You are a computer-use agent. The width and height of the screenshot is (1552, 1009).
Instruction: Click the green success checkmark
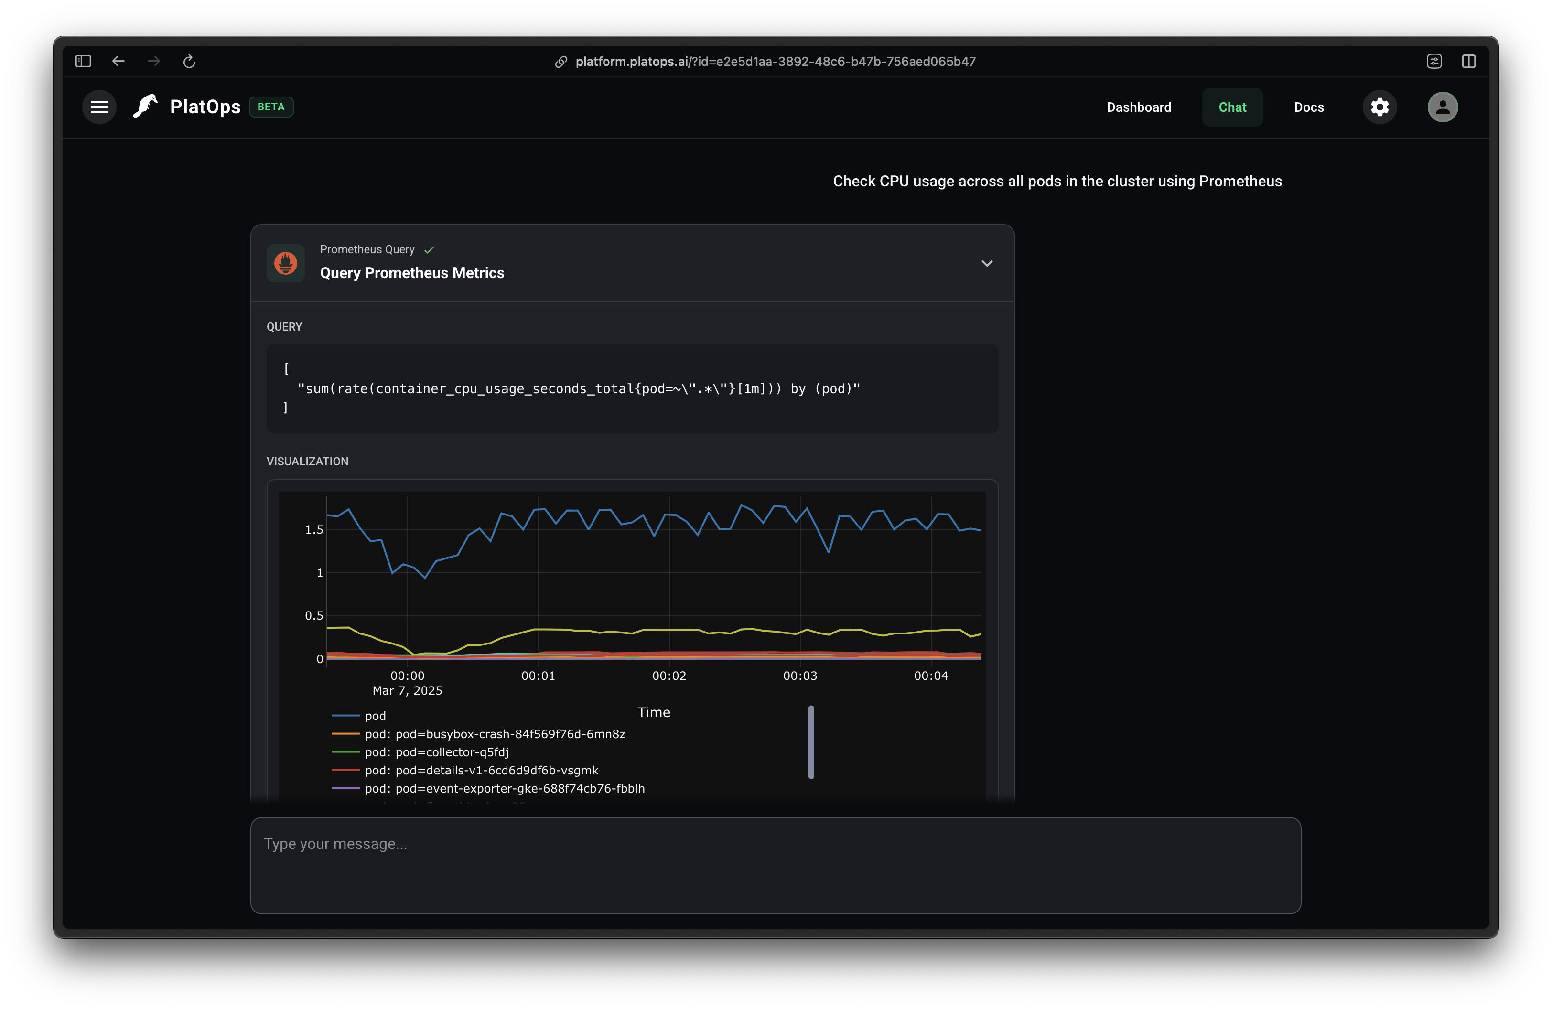pyautogui.click(x=429, y=250)
